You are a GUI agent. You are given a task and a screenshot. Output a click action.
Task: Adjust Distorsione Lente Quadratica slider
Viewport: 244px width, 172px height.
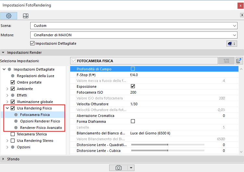(168, 144)
